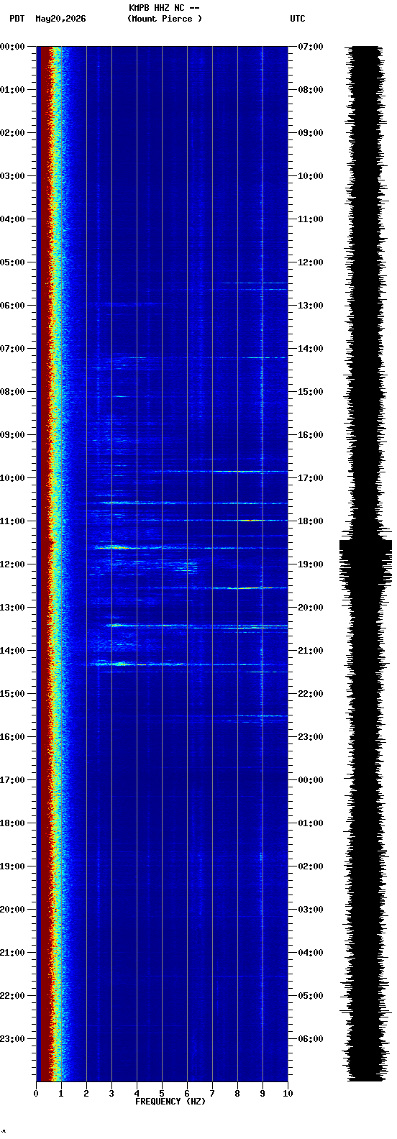The image size is (397, 1139).
Task: Click frequency axis tick label 1
Action: [x=61, y=1094]
